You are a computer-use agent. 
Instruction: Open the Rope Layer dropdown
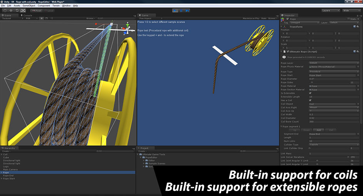(x=334, y=63)
